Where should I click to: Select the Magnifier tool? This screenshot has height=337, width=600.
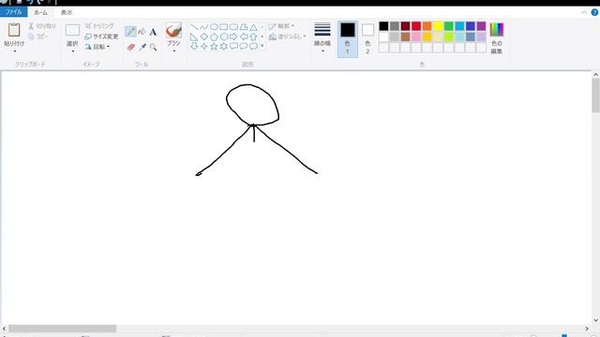coord(154,47)
